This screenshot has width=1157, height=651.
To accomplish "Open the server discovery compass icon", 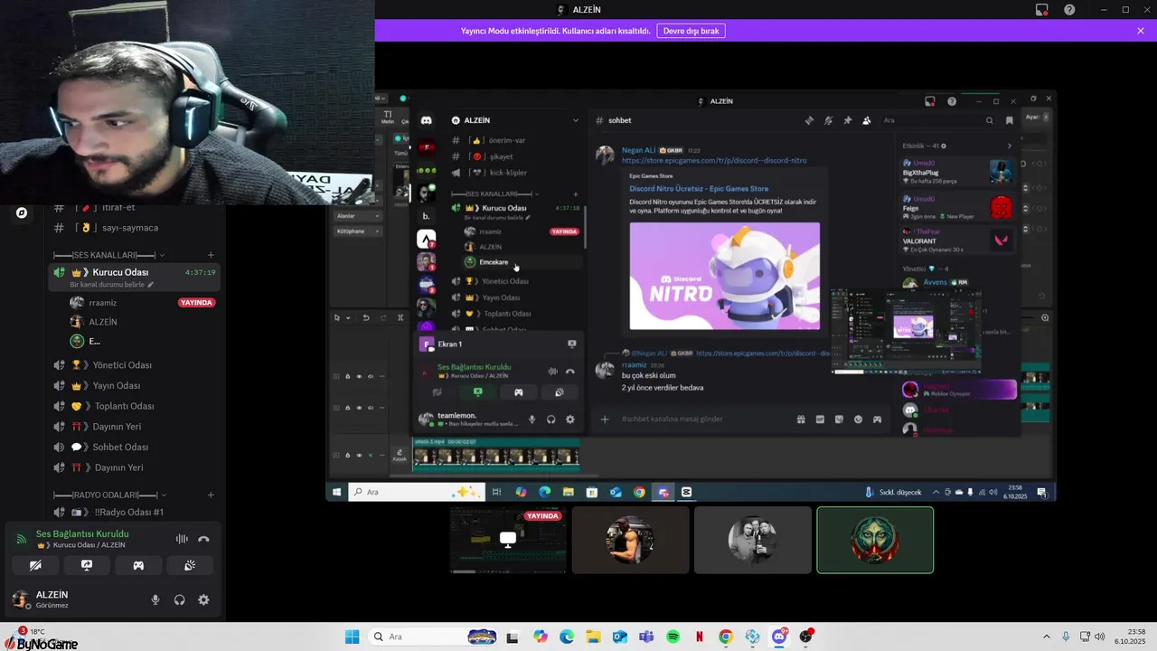I will (x=22, y=213).
